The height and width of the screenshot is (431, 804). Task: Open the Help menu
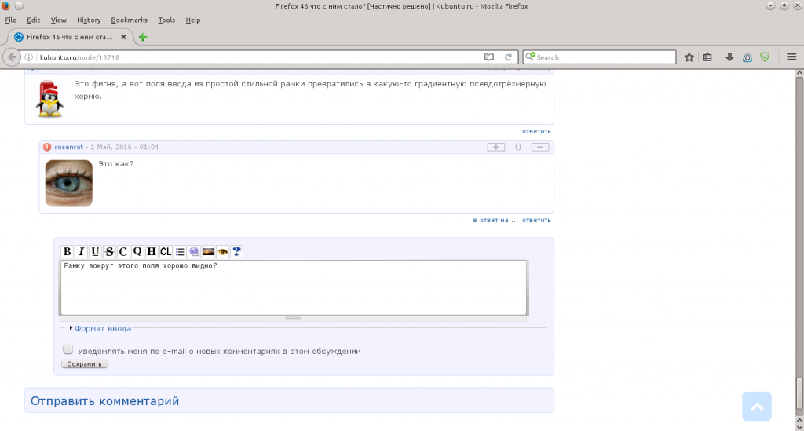[193, 20]
